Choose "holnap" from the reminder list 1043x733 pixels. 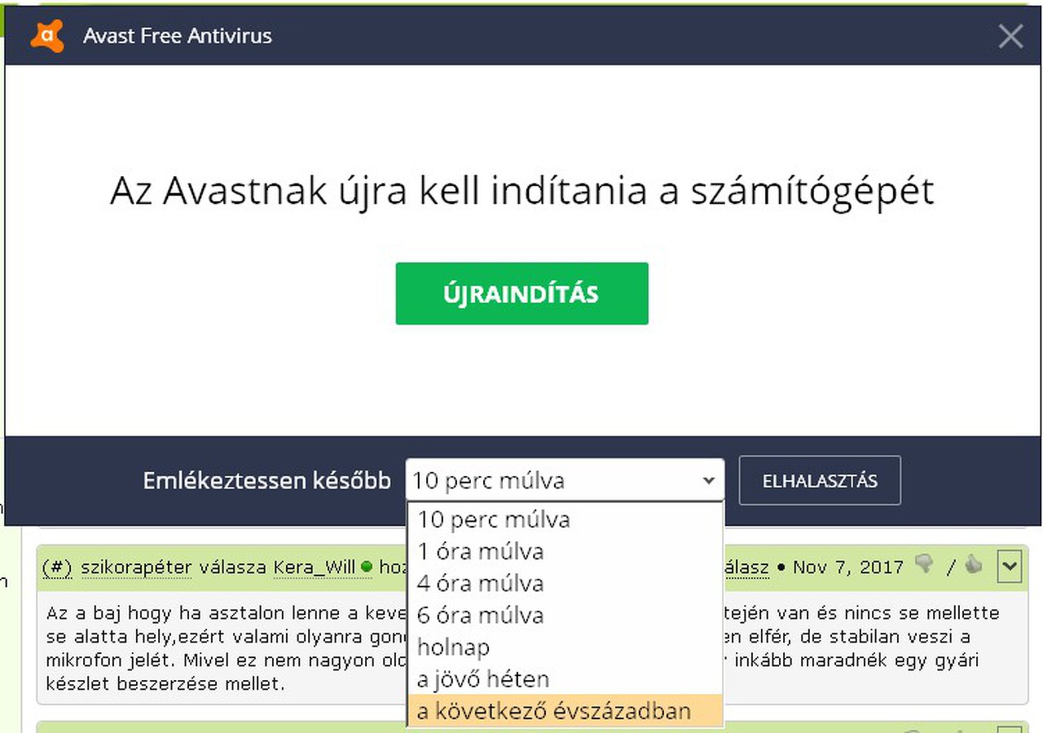pos(565,647)
